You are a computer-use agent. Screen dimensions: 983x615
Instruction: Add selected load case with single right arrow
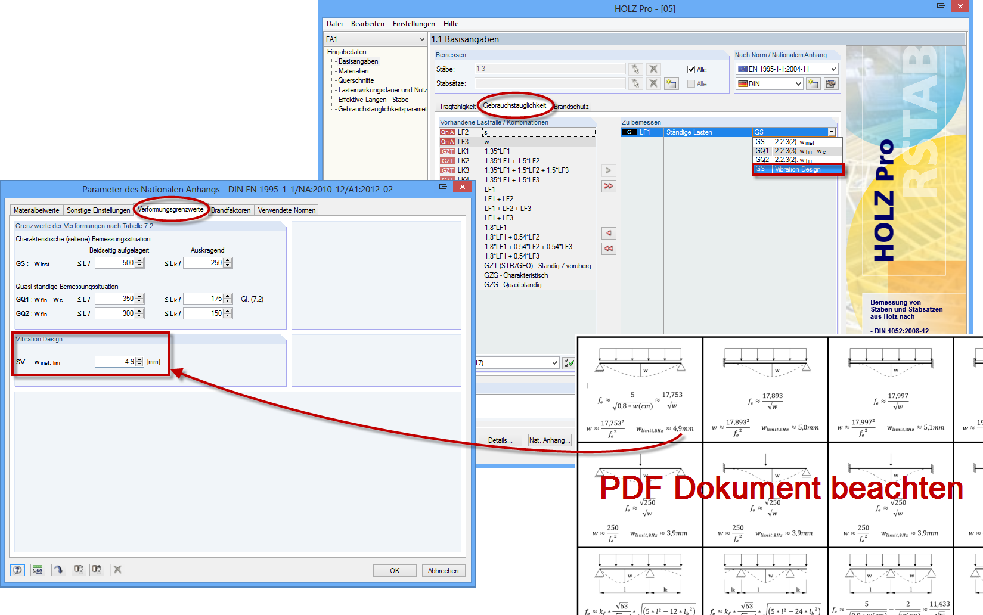[x=609, y=170]
